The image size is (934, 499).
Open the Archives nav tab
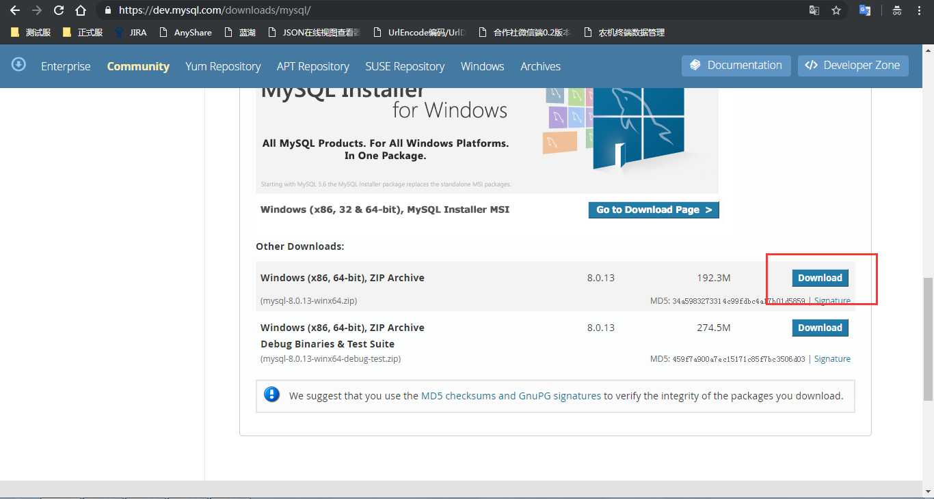tap(540, 66)
